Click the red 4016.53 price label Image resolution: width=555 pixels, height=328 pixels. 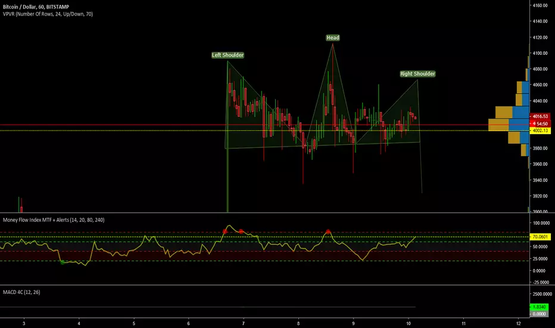[540, 116]
